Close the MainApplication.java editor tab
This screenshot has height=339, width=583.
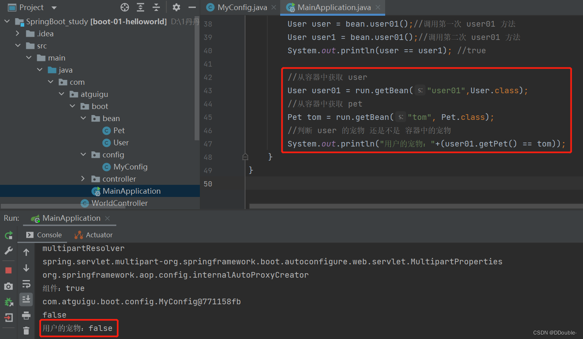tap(378, 7)
